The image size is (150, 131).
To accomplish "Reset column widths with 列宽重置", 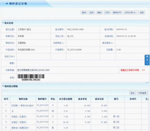I will pos(142,93).
